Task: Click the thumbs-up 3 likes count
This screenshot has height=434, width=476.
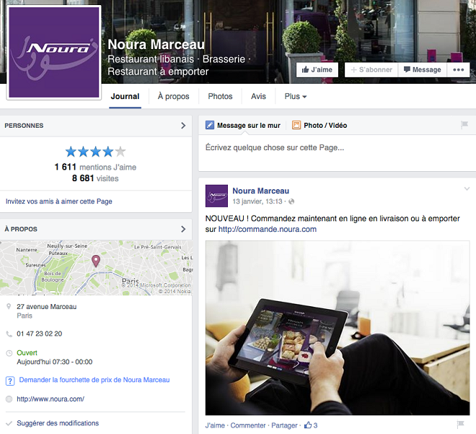Action: point(311,425)
